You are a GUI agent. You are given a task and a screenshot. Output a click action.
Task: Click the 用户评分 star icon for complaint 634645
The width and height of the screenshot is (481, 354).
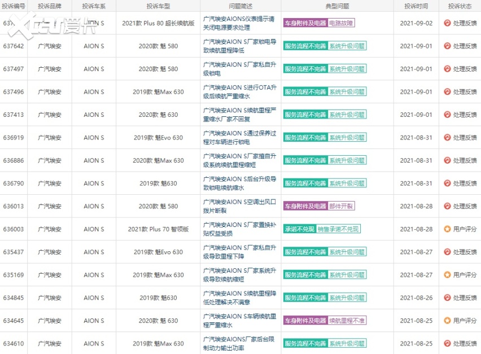(447, 321)
